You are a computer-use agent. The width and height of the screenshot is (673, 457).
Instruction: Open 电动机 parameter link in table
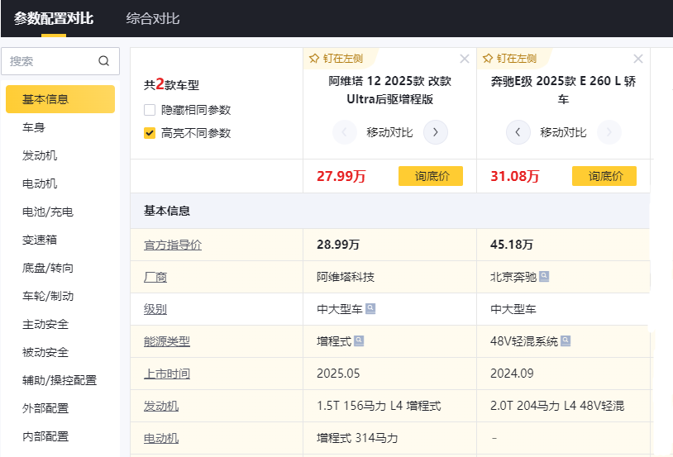pos(161,438)
